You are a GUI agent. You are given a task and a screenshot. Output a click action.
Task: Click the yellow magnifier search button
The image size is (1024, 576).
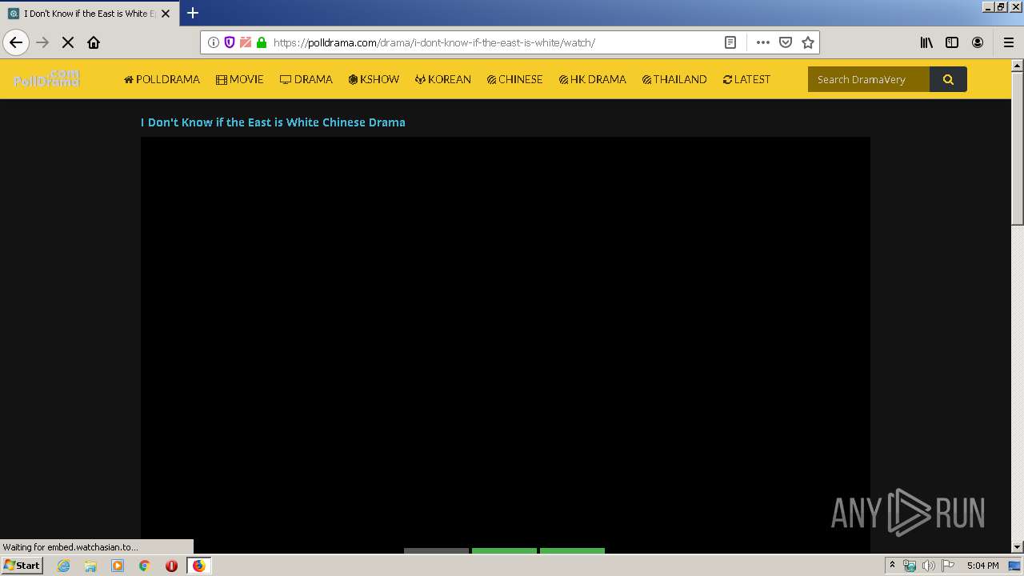(948, 79)
